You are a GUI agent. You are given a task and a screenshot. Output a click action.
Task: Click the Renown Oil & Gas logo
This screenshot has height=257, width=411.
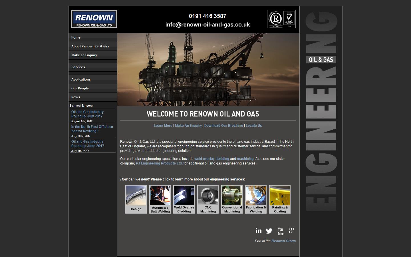click(x=94, y=19)
